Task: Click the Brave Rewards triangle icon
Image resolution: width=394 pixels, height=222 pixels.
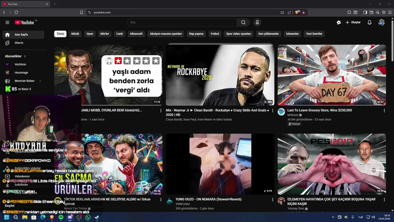Action: click(304, 12)
